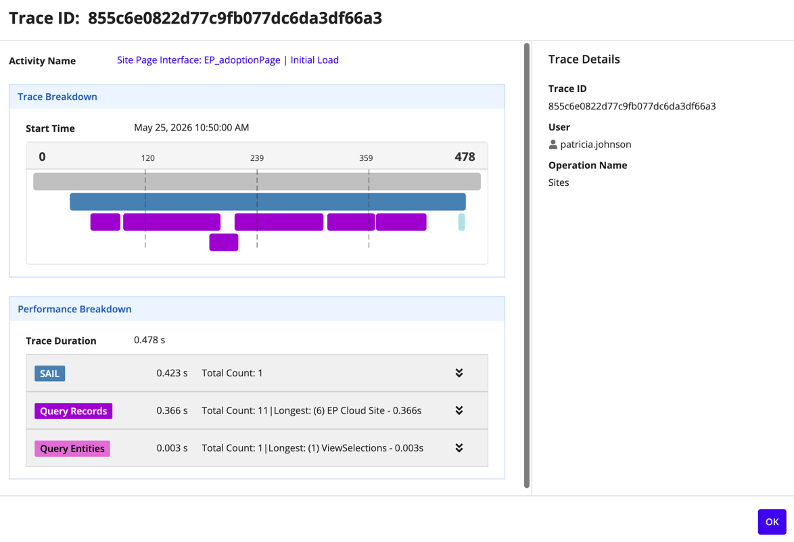794x542 pixels.
Task: Expand the Query Entities row details
Action: (459, 448)
